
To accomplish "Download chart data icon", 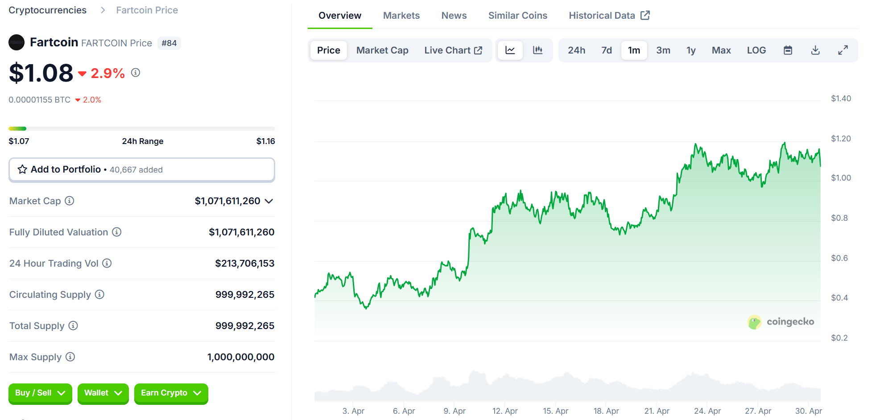I will 815,50.
